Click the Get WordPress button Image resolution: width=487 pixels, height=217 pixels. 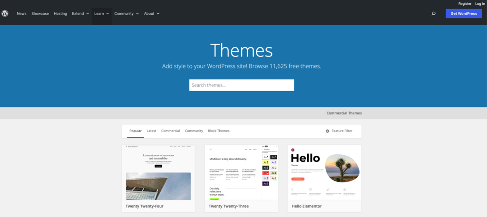tap(464, 14)
